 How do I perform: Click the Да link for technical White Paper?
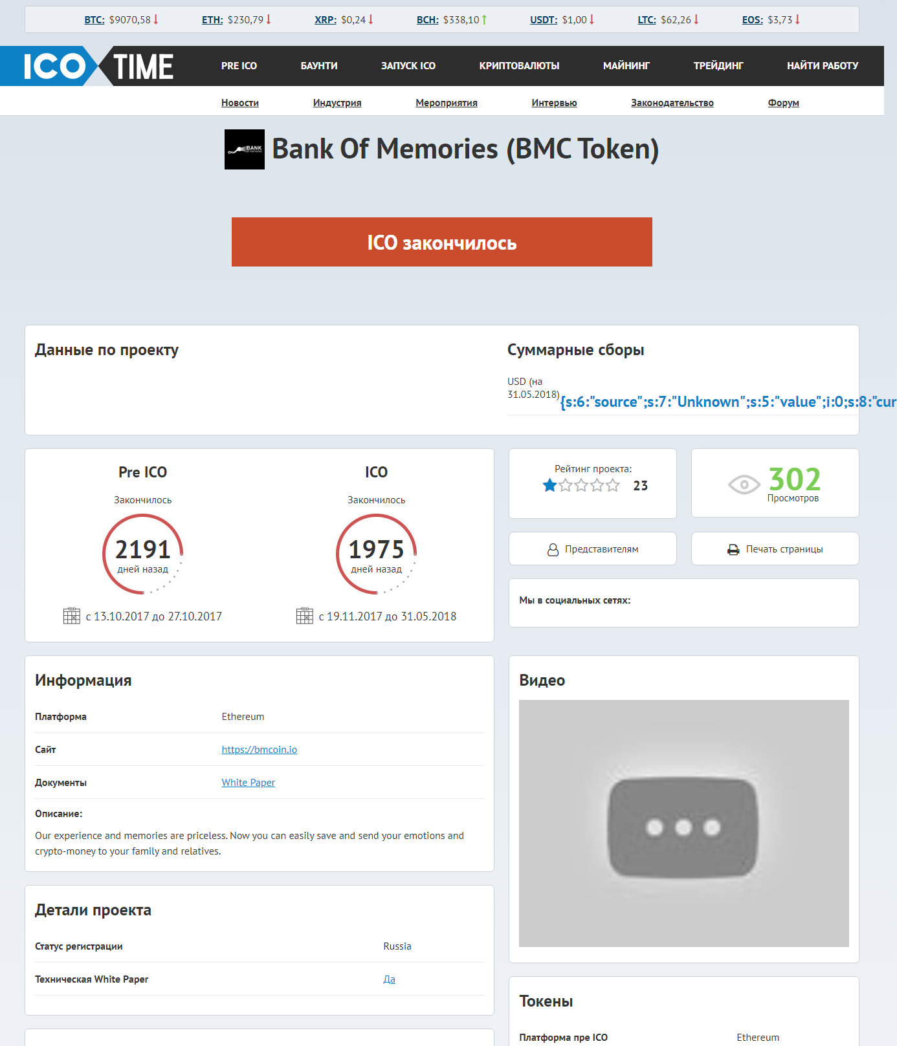(389, 979)
